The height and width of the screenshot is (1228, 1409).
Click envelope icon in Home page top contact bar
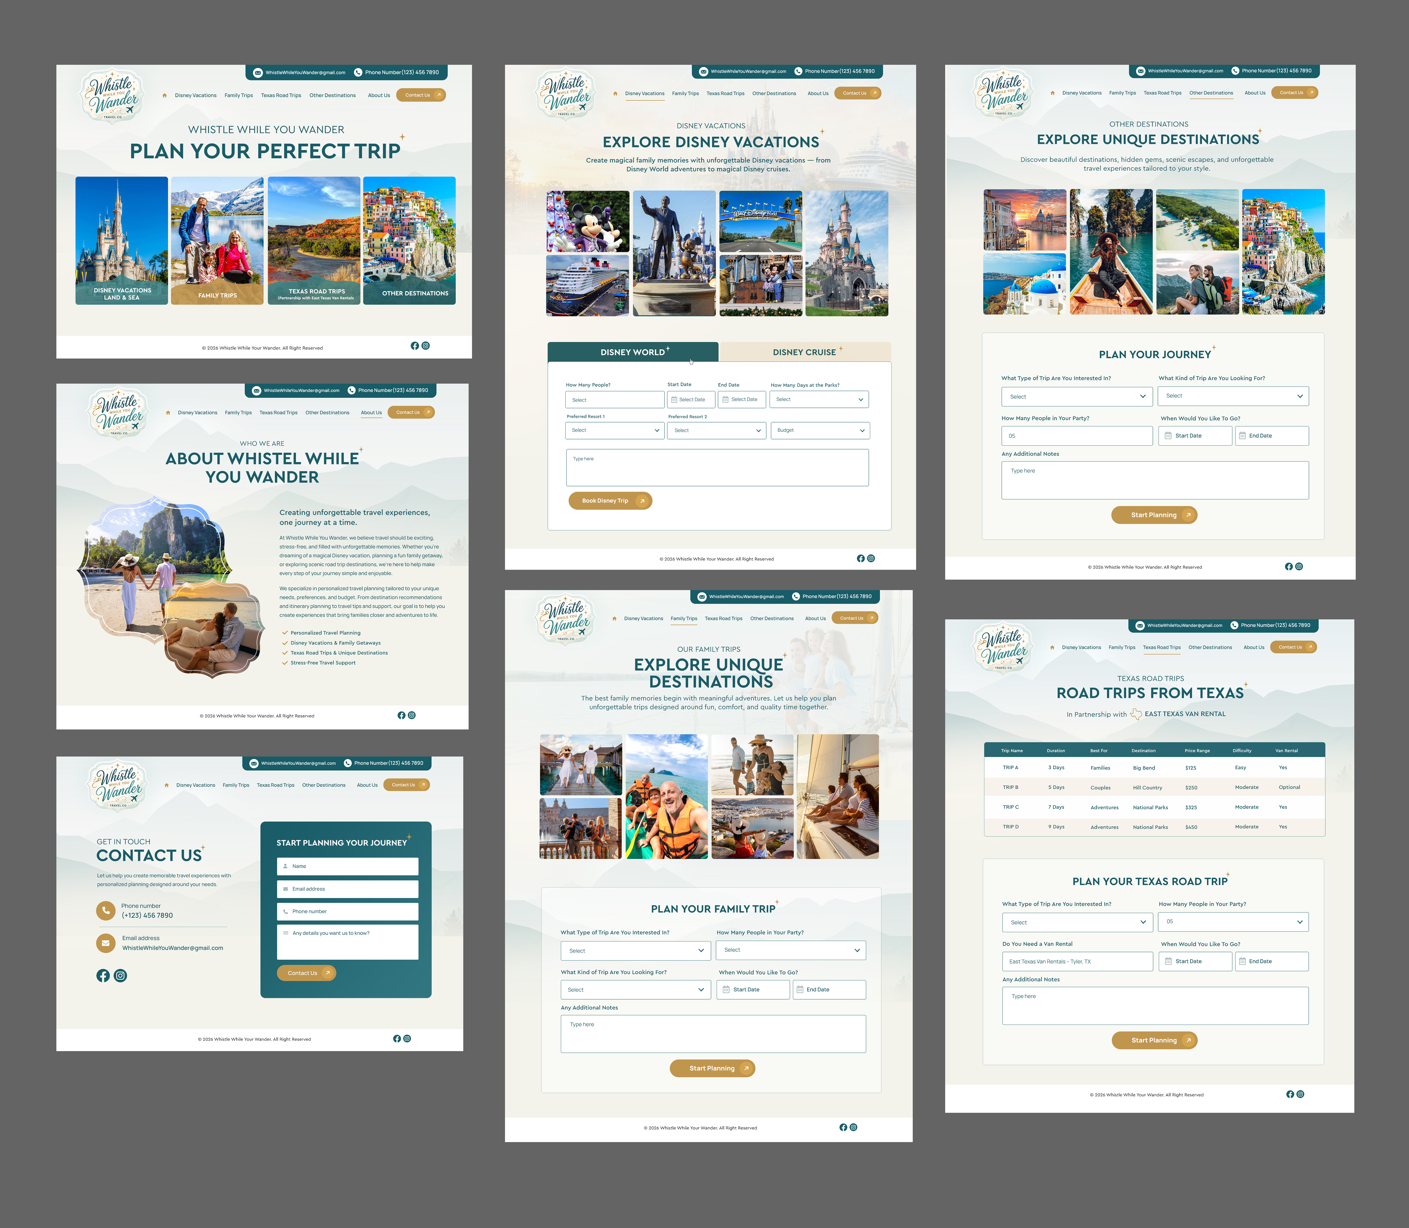point(258,73)
